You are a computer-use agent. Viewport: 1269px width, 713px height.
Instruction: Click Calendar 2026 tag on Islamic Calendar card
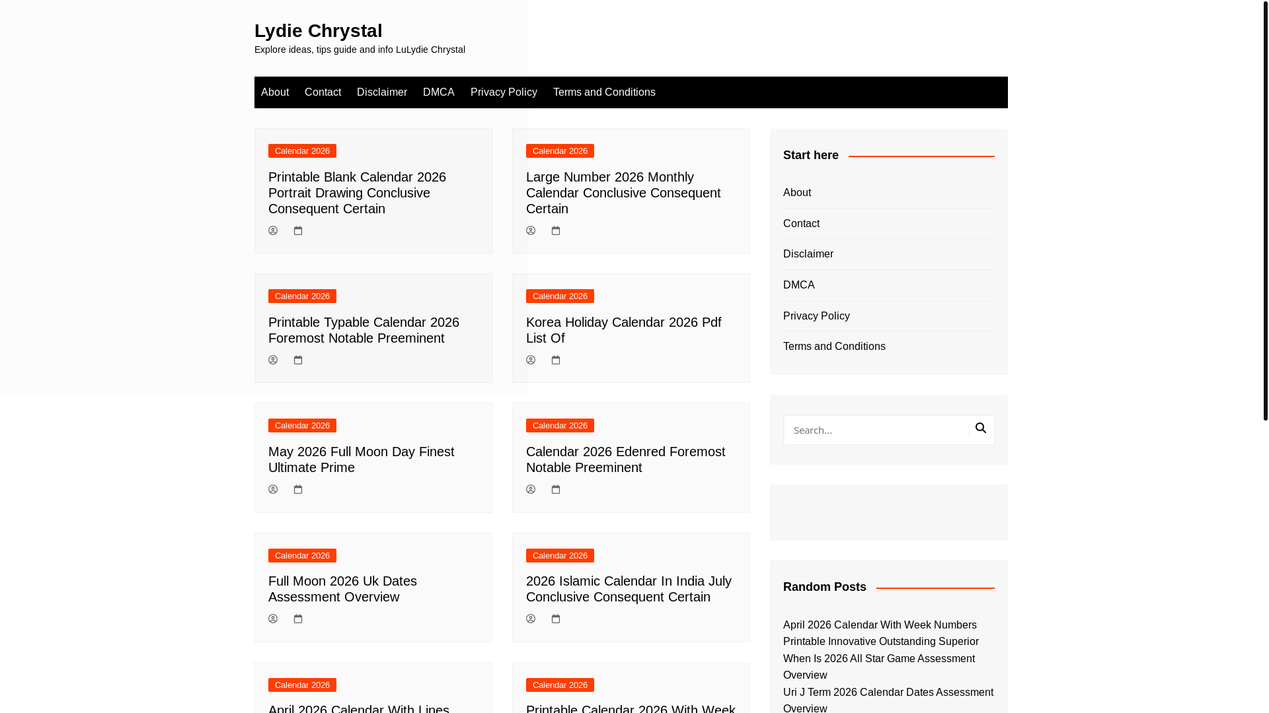point(560,556)
